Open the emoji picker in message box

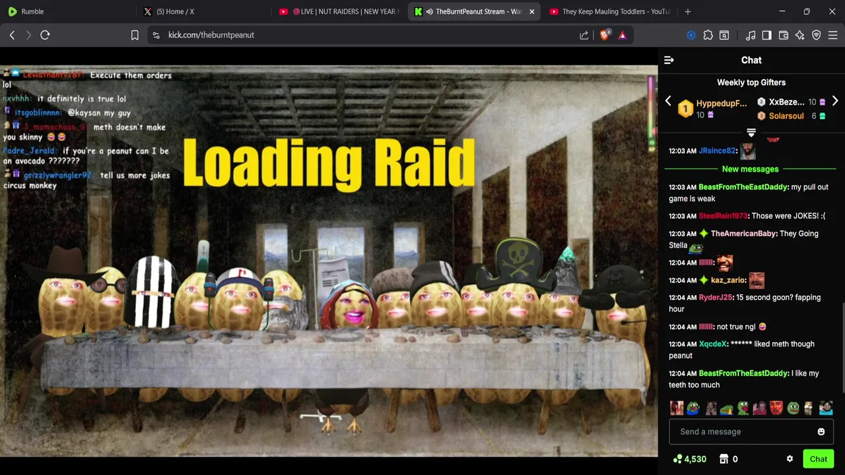click(x=821, y=432)
